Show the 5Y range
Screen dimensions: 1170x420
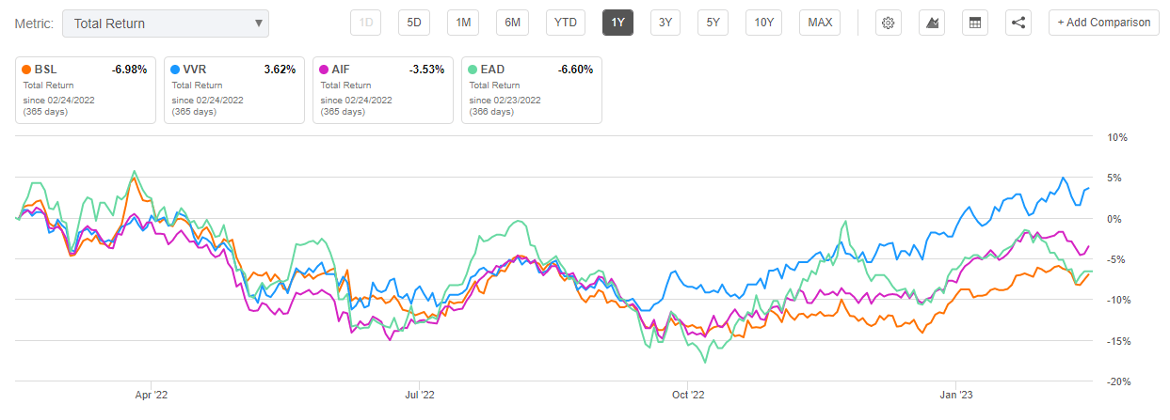coord(713,23)
